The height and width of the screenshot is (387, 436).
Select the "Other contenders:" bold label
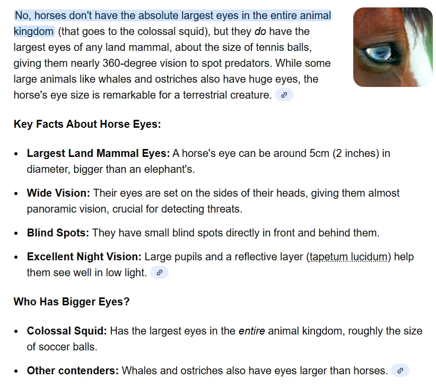click(x=73, y=371)
